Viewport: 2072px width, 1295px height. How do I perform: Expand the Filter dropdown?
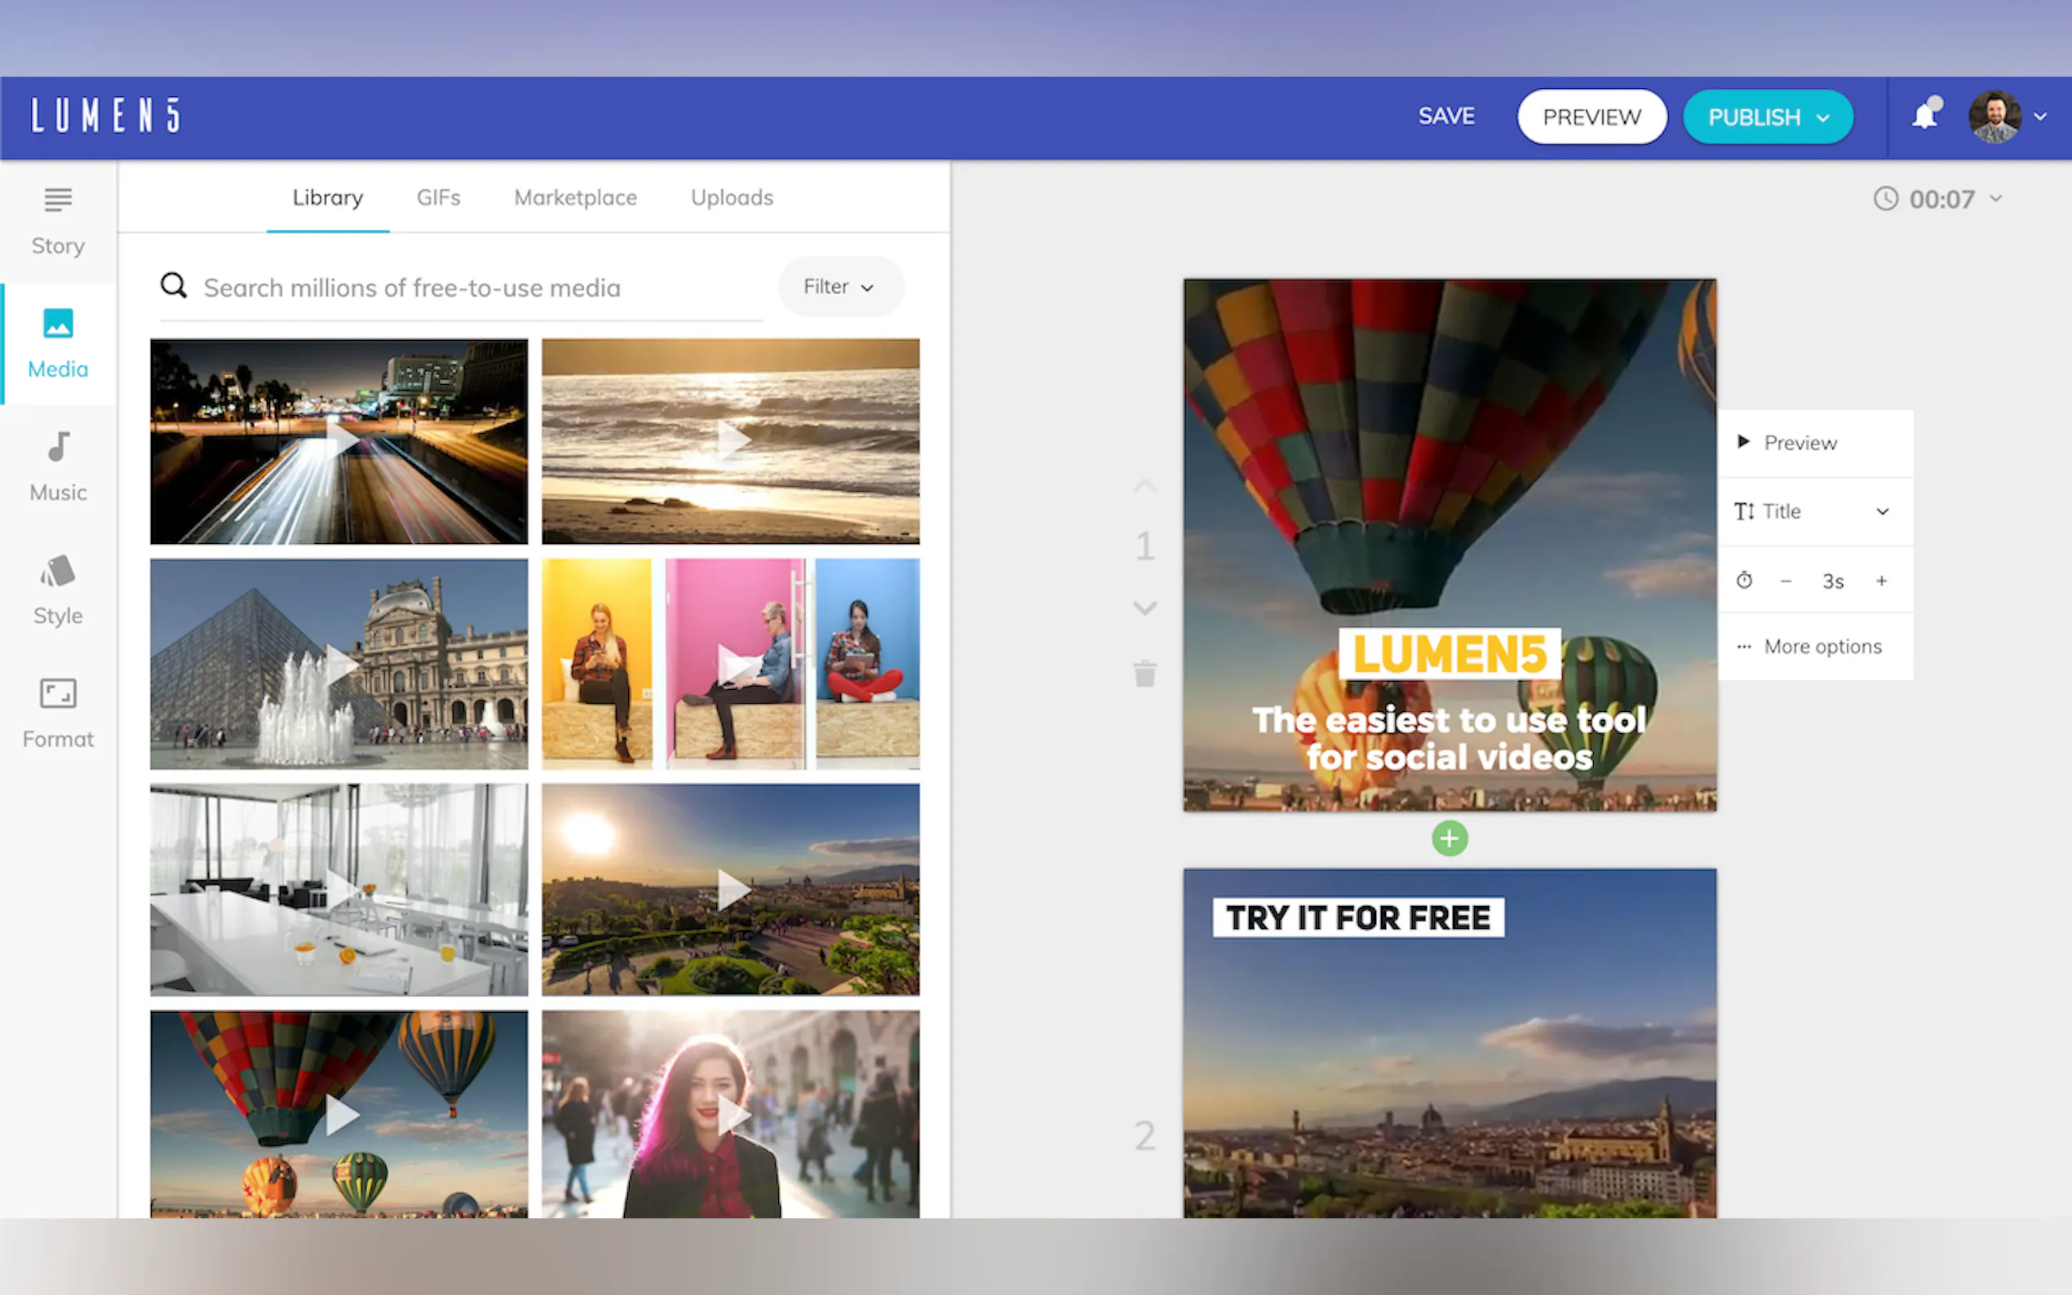point(839,287)
